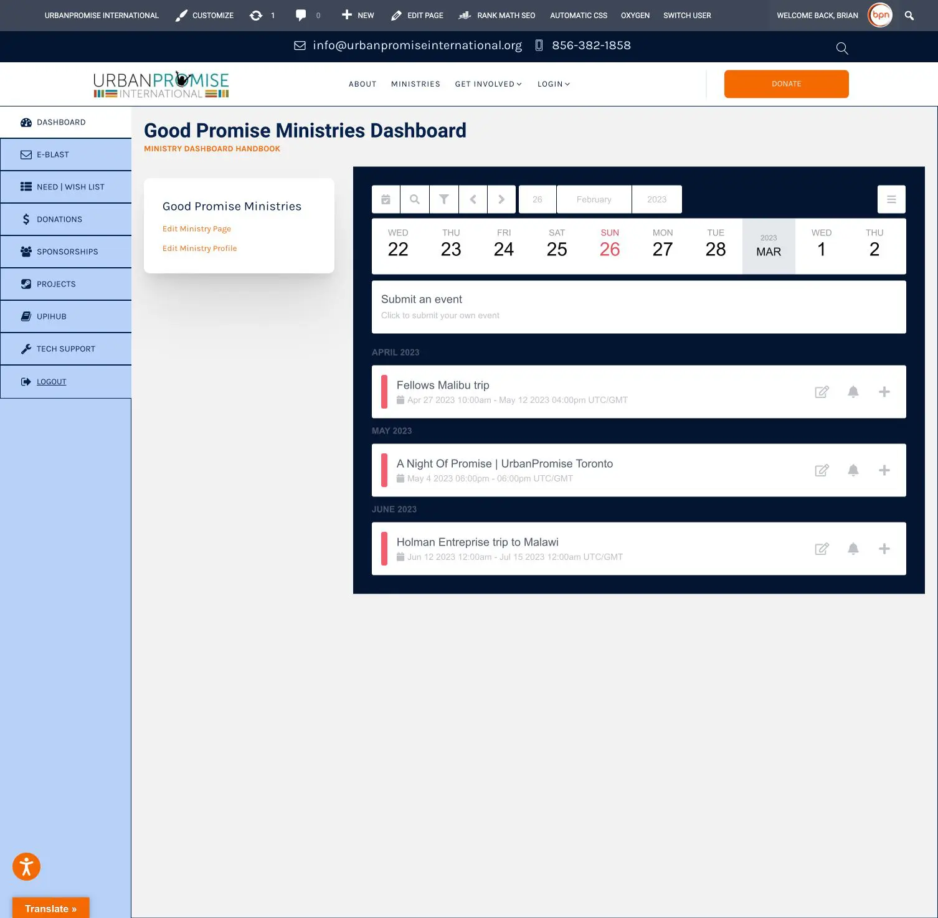Click Edit Page in admin bar
This screenshot has width=938, height=918.
click(417, 16)
